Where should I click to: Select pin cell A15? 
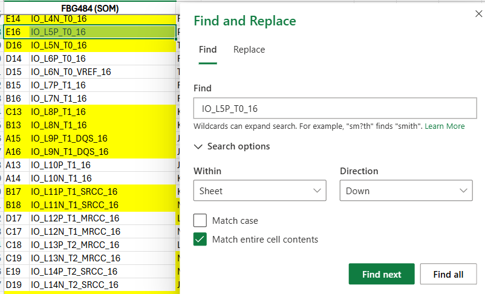[x=16, y=139]
